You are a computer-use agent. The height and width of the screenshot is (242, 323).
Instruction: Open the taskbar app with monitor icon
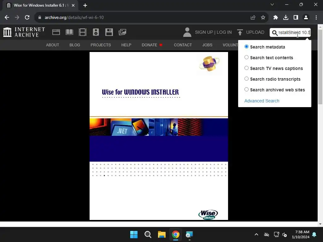190,234
